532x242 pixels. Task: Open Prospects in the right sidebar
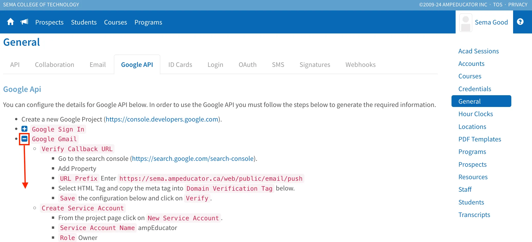click(472, 164)
